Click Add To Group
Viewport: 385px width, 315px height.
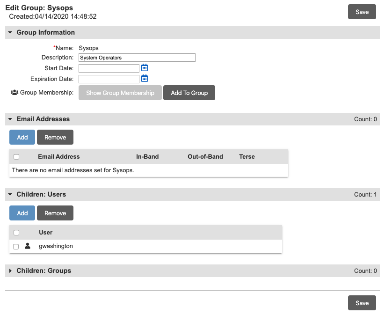tap(189, 93)
